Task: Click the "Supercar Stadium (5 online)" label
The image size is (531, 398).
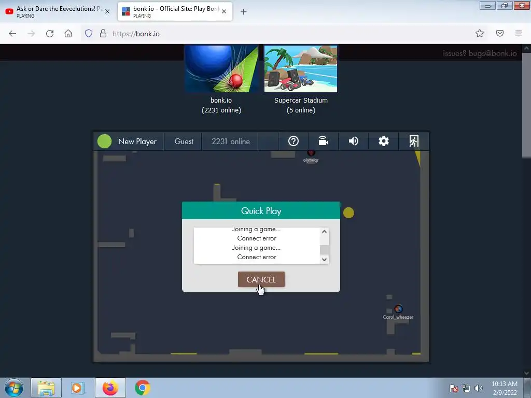Action: click(301, 105)
